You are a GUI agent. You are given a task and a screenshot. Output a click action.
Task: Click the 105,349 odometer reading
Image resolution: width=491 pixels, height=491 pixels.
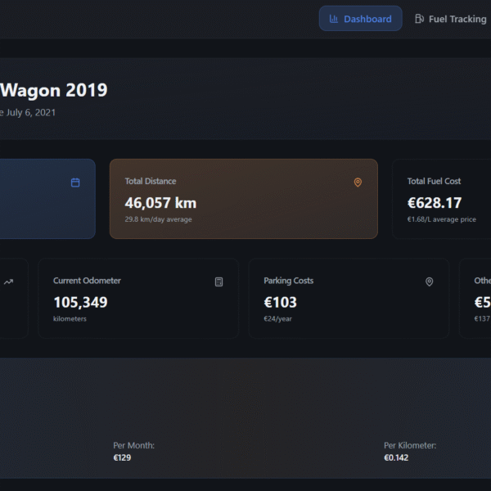click(80, 302)
